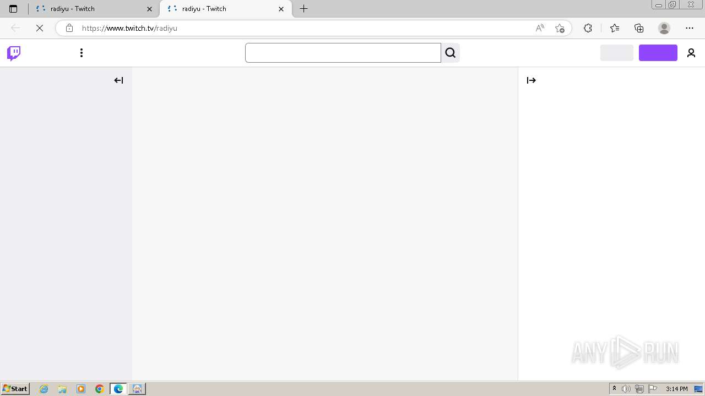Open a new browser tab
This screenshot has height=396, width=705.
pyautogui.click(x=303, y=9)
